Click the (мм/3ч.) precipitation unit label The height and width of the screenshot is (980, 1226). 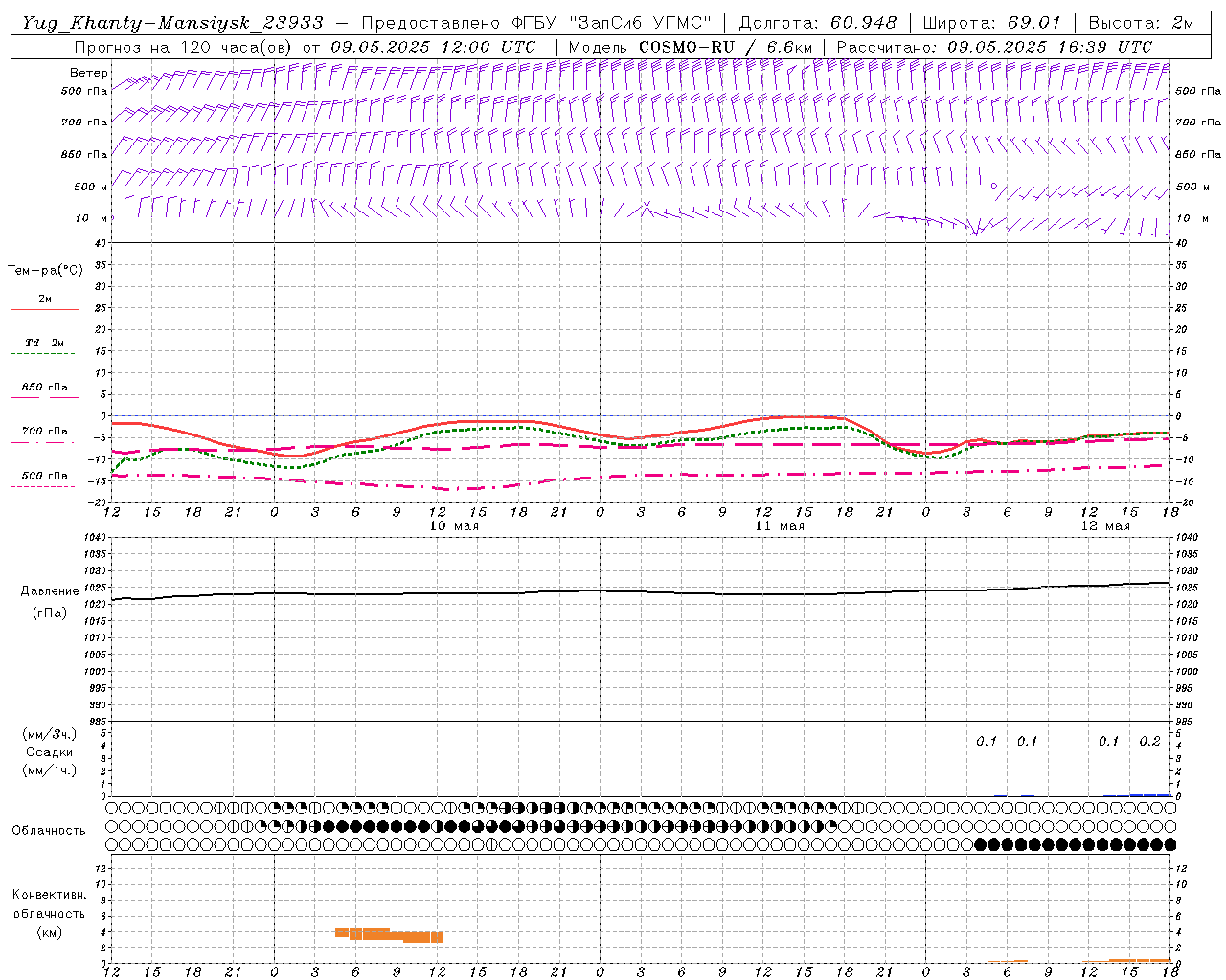coord(50,734)
